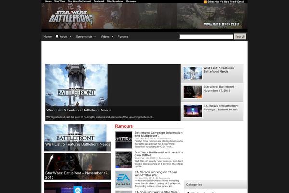
Task: Open Star Wars Battlefront top menu link
Action: 79,1
